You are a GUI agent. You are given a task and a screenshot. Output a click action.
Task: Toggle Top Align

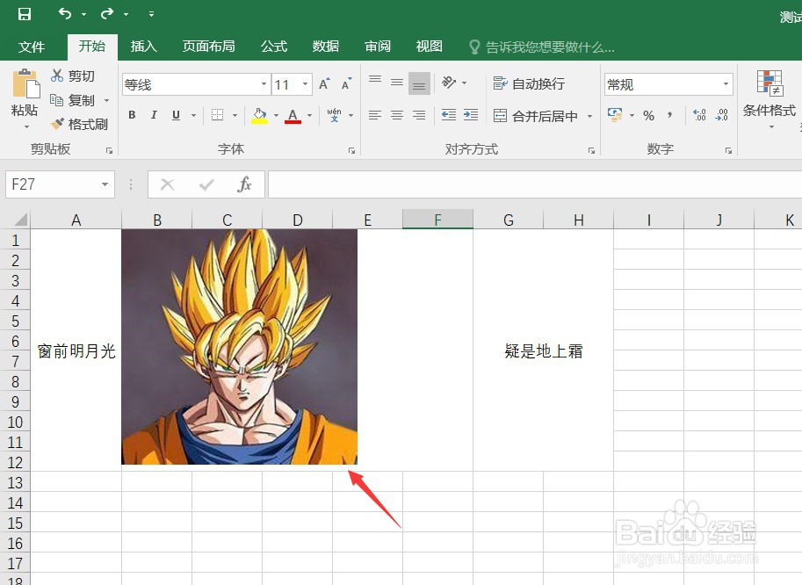(375, 81)
